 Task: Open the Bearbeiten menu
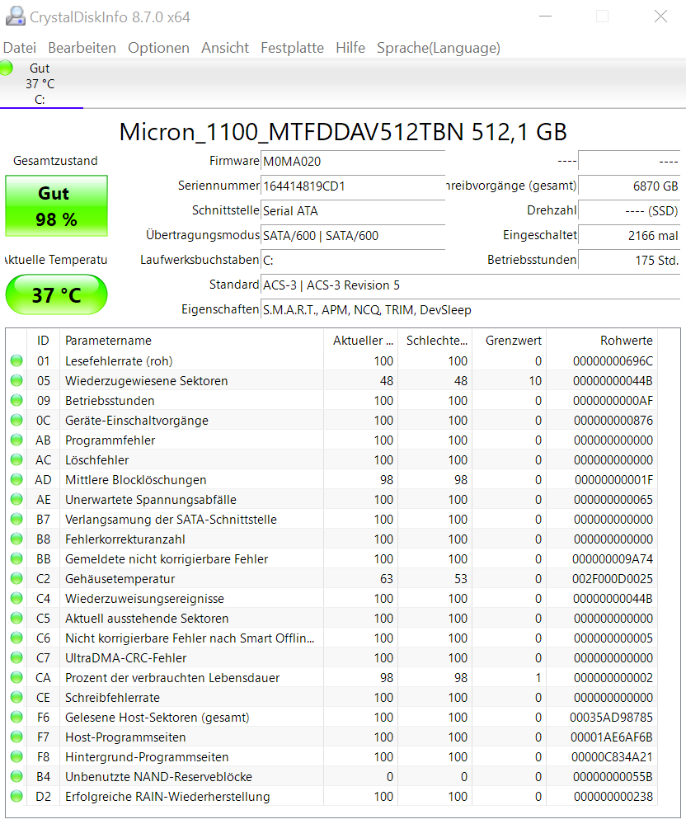82,48
